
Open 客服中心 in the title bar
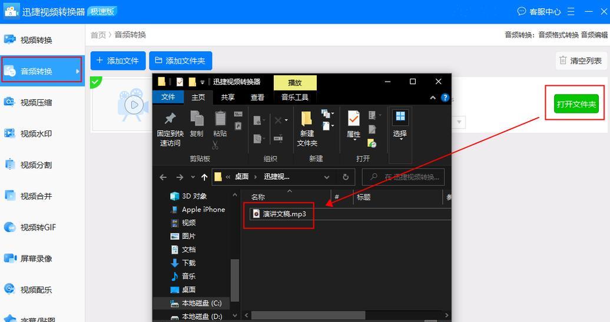(539, 12)
